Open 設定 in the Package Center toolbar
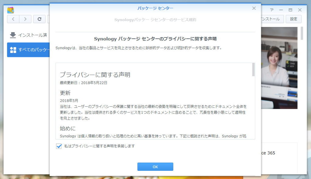This screenshot has height=179, width=311. [x=294, y=19]
